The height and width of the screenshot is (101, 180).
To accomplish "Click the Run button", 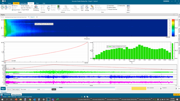I will 3,89.
